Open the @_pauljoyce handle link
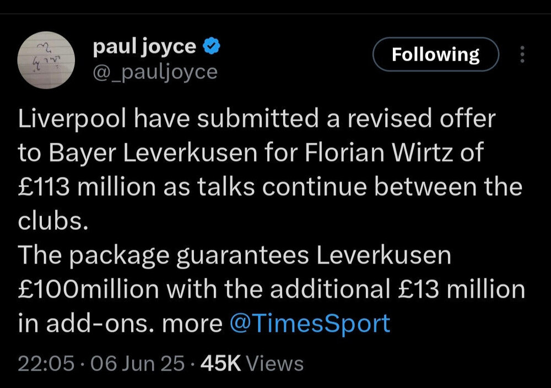Viewport: 551px width, 388px height. pyautogui.click(x=154, y=72)
